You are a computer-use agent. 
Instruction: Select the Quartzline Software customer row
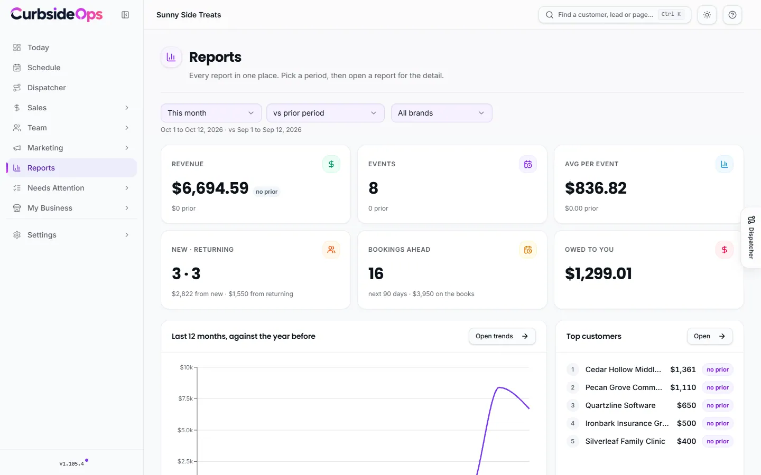coord(649,405)
